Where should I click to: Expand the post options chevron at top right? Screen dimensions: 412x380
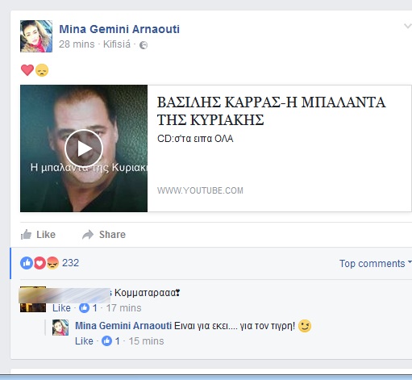(x=408, y=26)
